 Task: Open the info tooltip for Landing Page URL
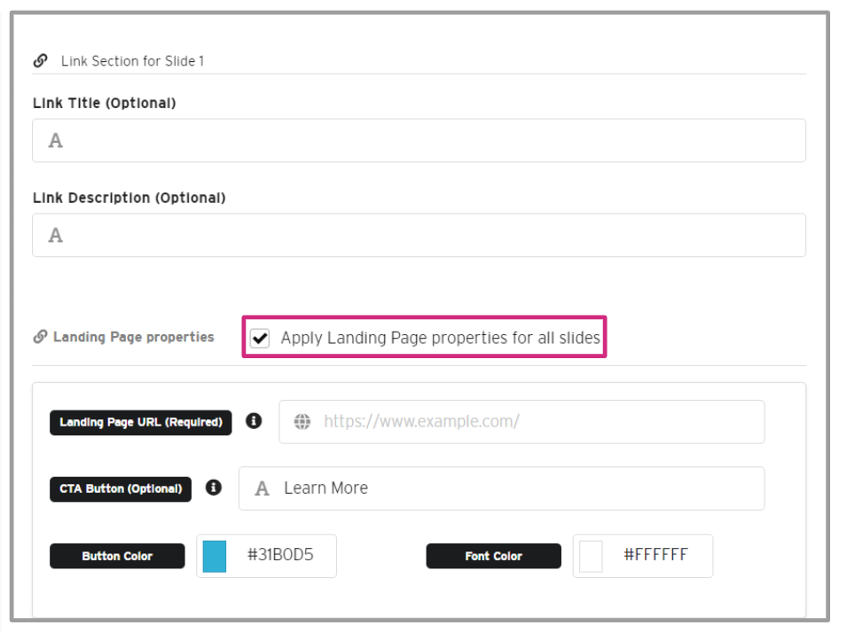[254, 421]
